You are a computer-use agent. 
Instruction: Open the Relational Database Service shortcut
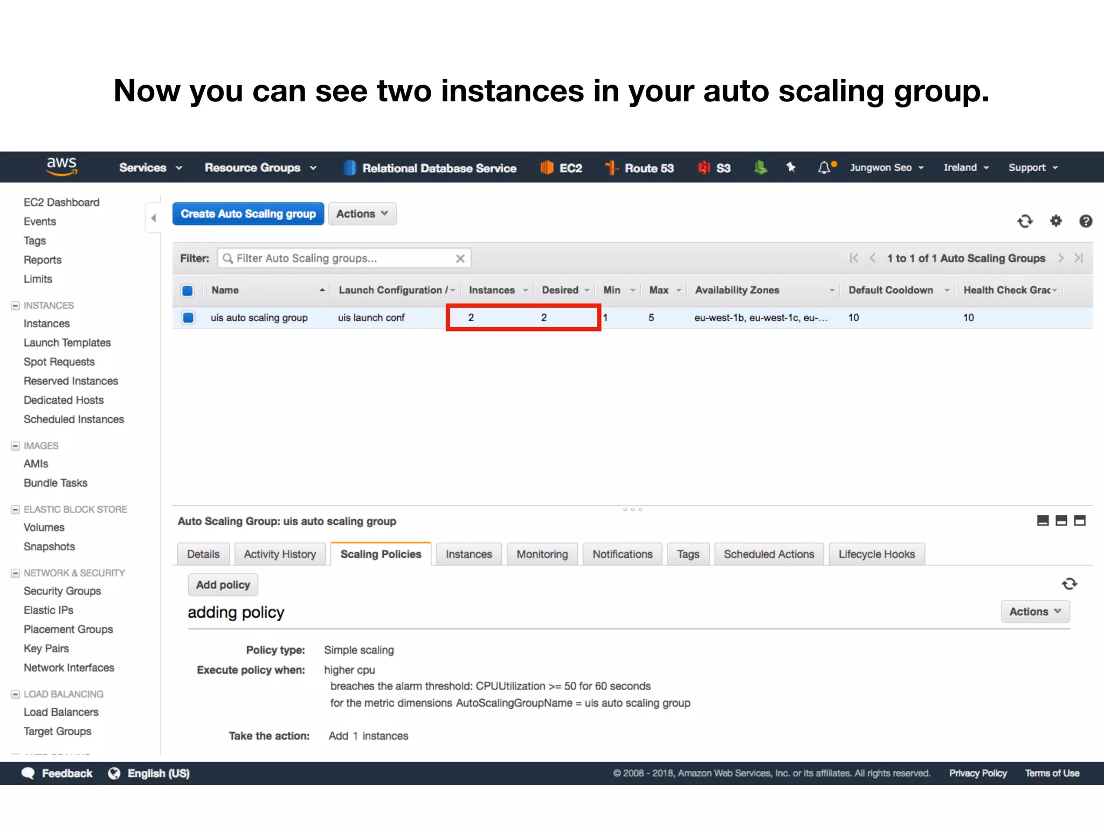430,168
